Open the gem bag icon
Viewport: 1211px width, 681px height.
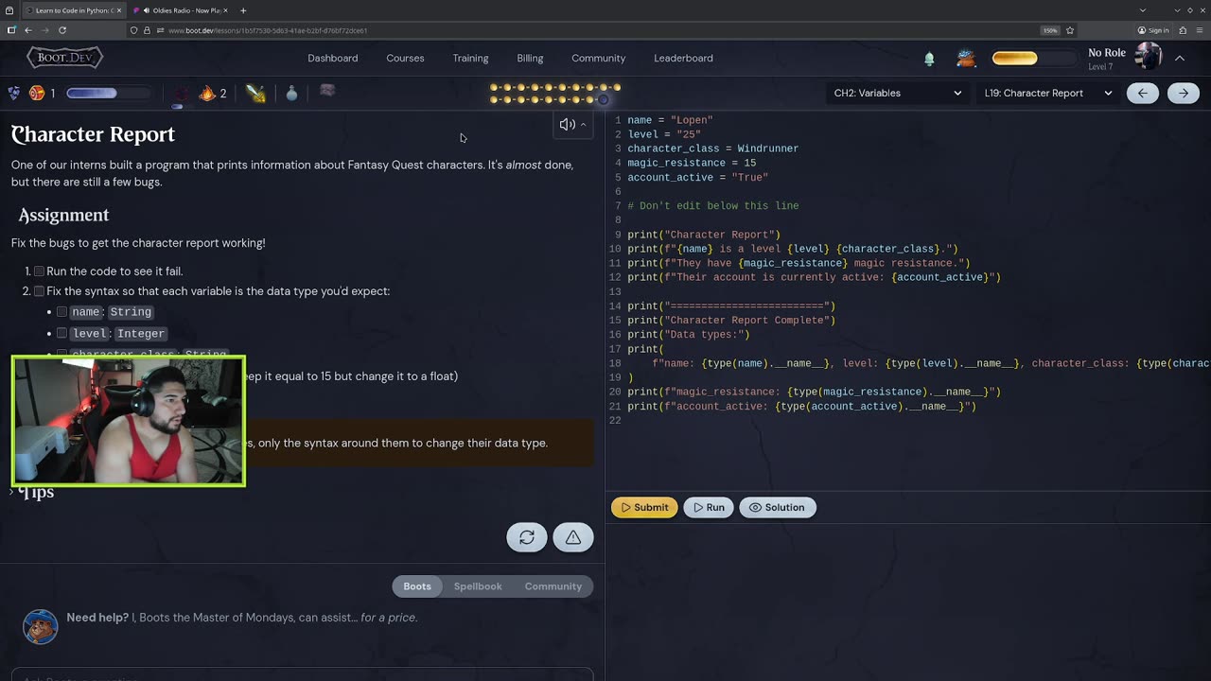tap(965, 59)
